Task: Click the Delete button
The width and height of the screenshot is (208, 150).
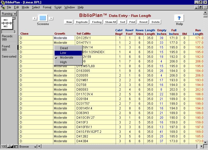Action: (x=155, y=22)
